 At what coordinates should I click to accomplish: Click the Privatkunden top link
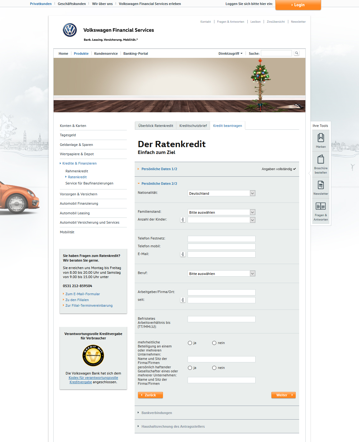41,4
